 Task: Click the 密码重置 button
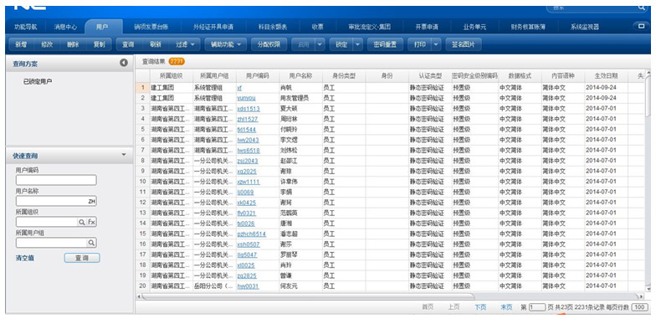coord(385,44)
